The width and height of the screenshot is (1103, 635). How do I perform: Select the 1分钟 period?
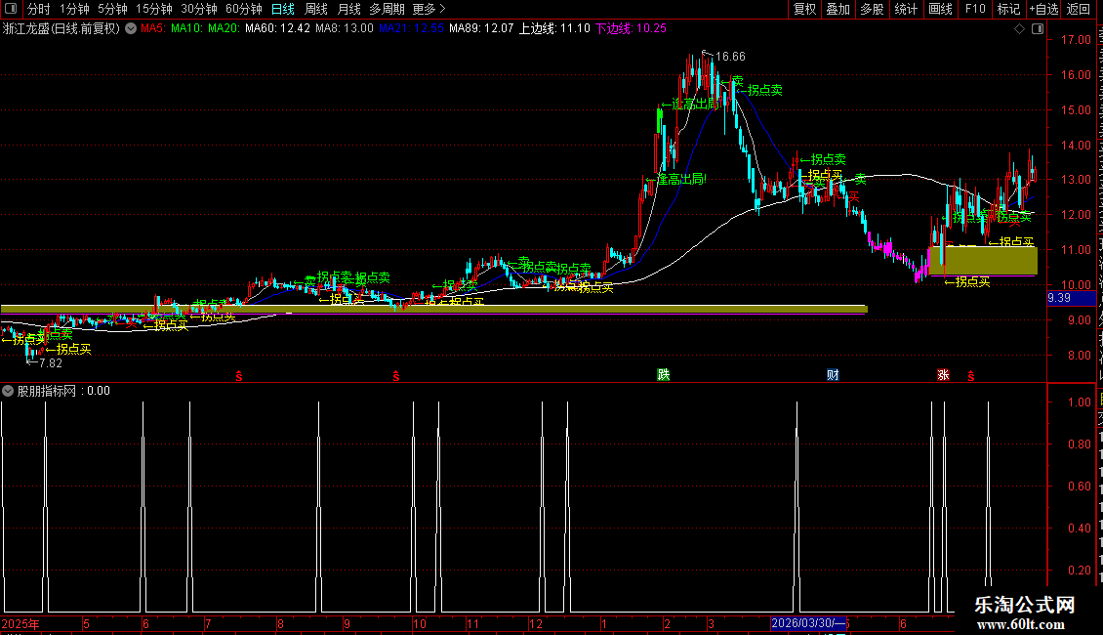(74, 9)
